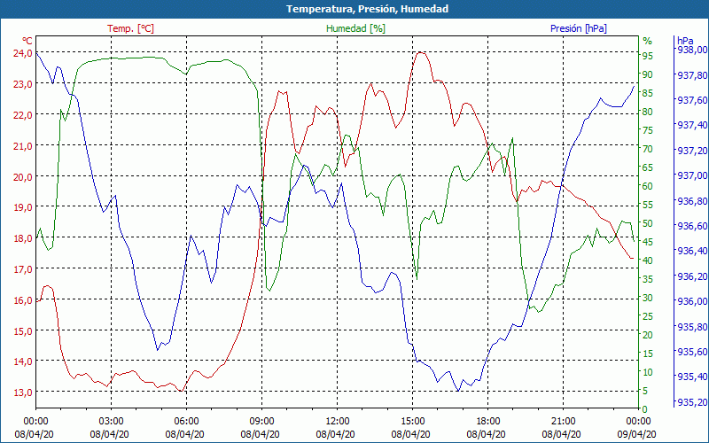This screenshot has width=709, height=443.
Task: Click humidity axis value '90'
Action: point(648,74)
